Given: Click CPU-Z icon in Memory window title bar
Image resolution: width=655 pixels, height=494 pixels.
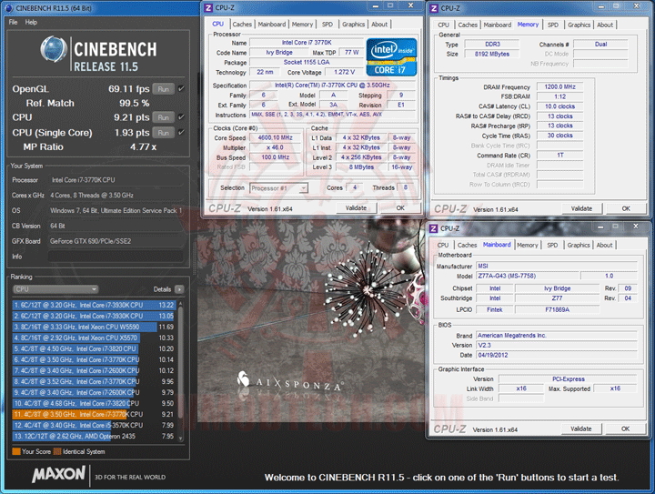Looking at the screenshot, I should (x=434, y=8).
